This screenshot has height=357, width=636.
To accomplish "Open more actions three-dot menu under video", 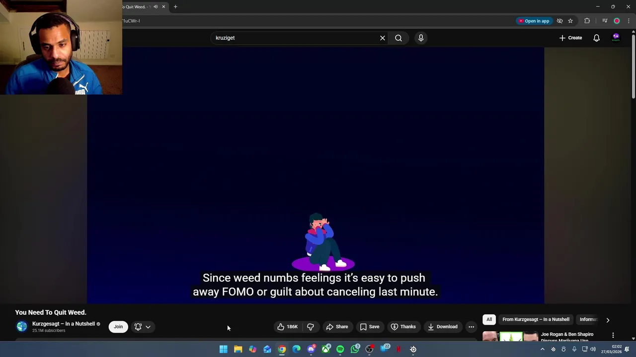I will point(471,327).
